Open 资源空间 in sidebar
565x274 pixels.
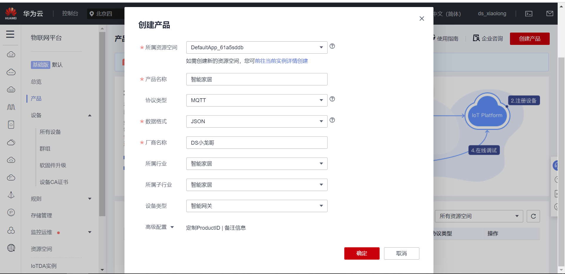click(41, 249)
